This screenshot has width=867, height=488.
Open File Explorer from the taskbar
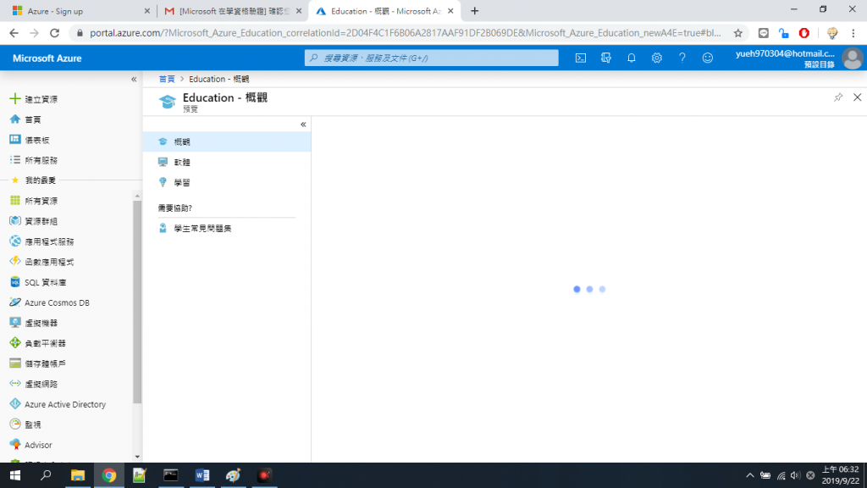click(78, 475)
